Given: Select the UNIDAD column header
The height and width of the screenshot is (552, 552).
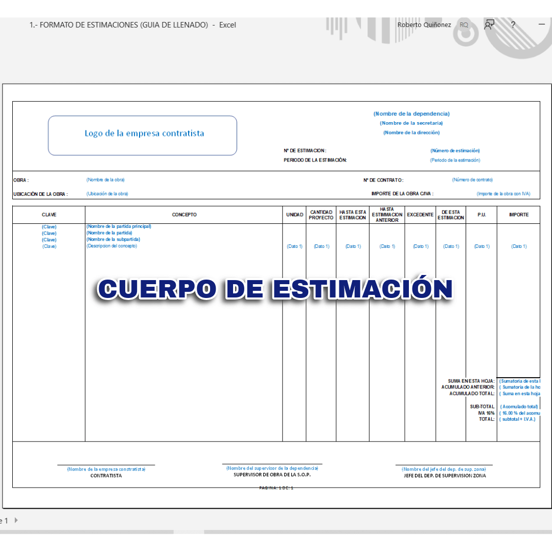Looking at the screenshot, I should coord(294,215).
